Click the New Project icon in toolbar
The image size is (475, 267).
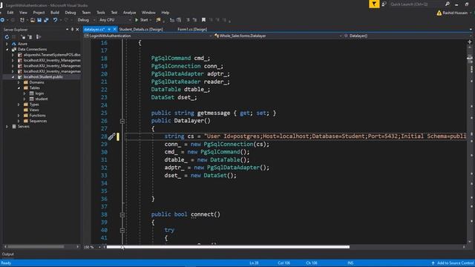point(22,20)
